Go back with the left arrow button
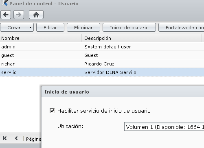This screenshot has width=204, height=148. coord(6,15)
